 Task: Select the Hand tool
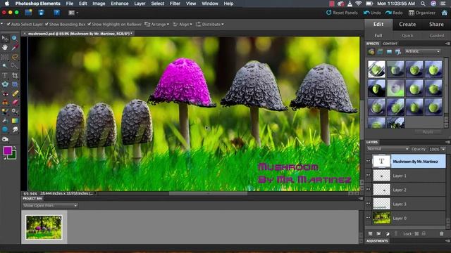(x=5, y=47)
